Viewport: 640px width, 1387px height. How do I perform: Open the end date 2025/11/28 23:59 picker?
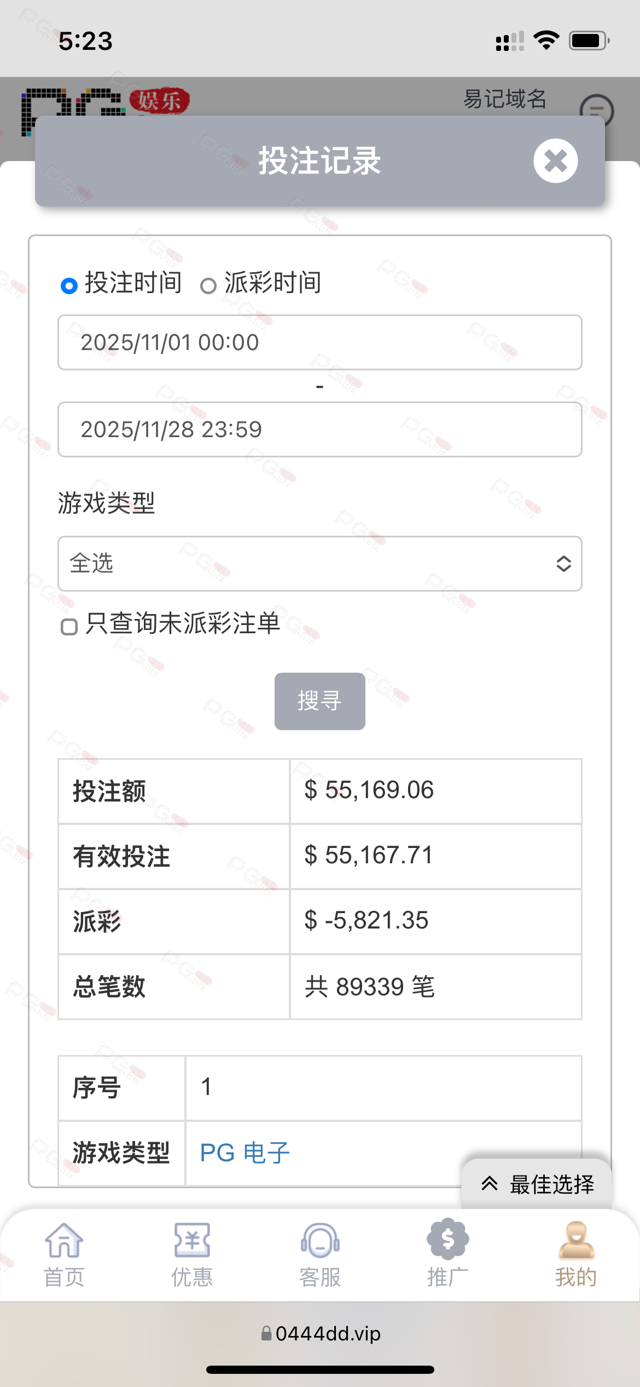tap(320, 429)
